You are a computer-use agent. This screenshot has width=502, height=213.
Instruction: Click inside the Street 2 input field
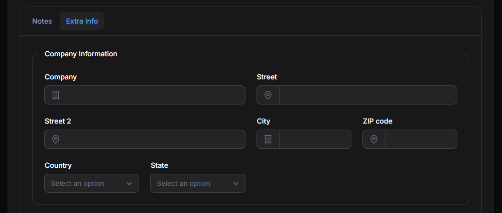pos(156,139)
